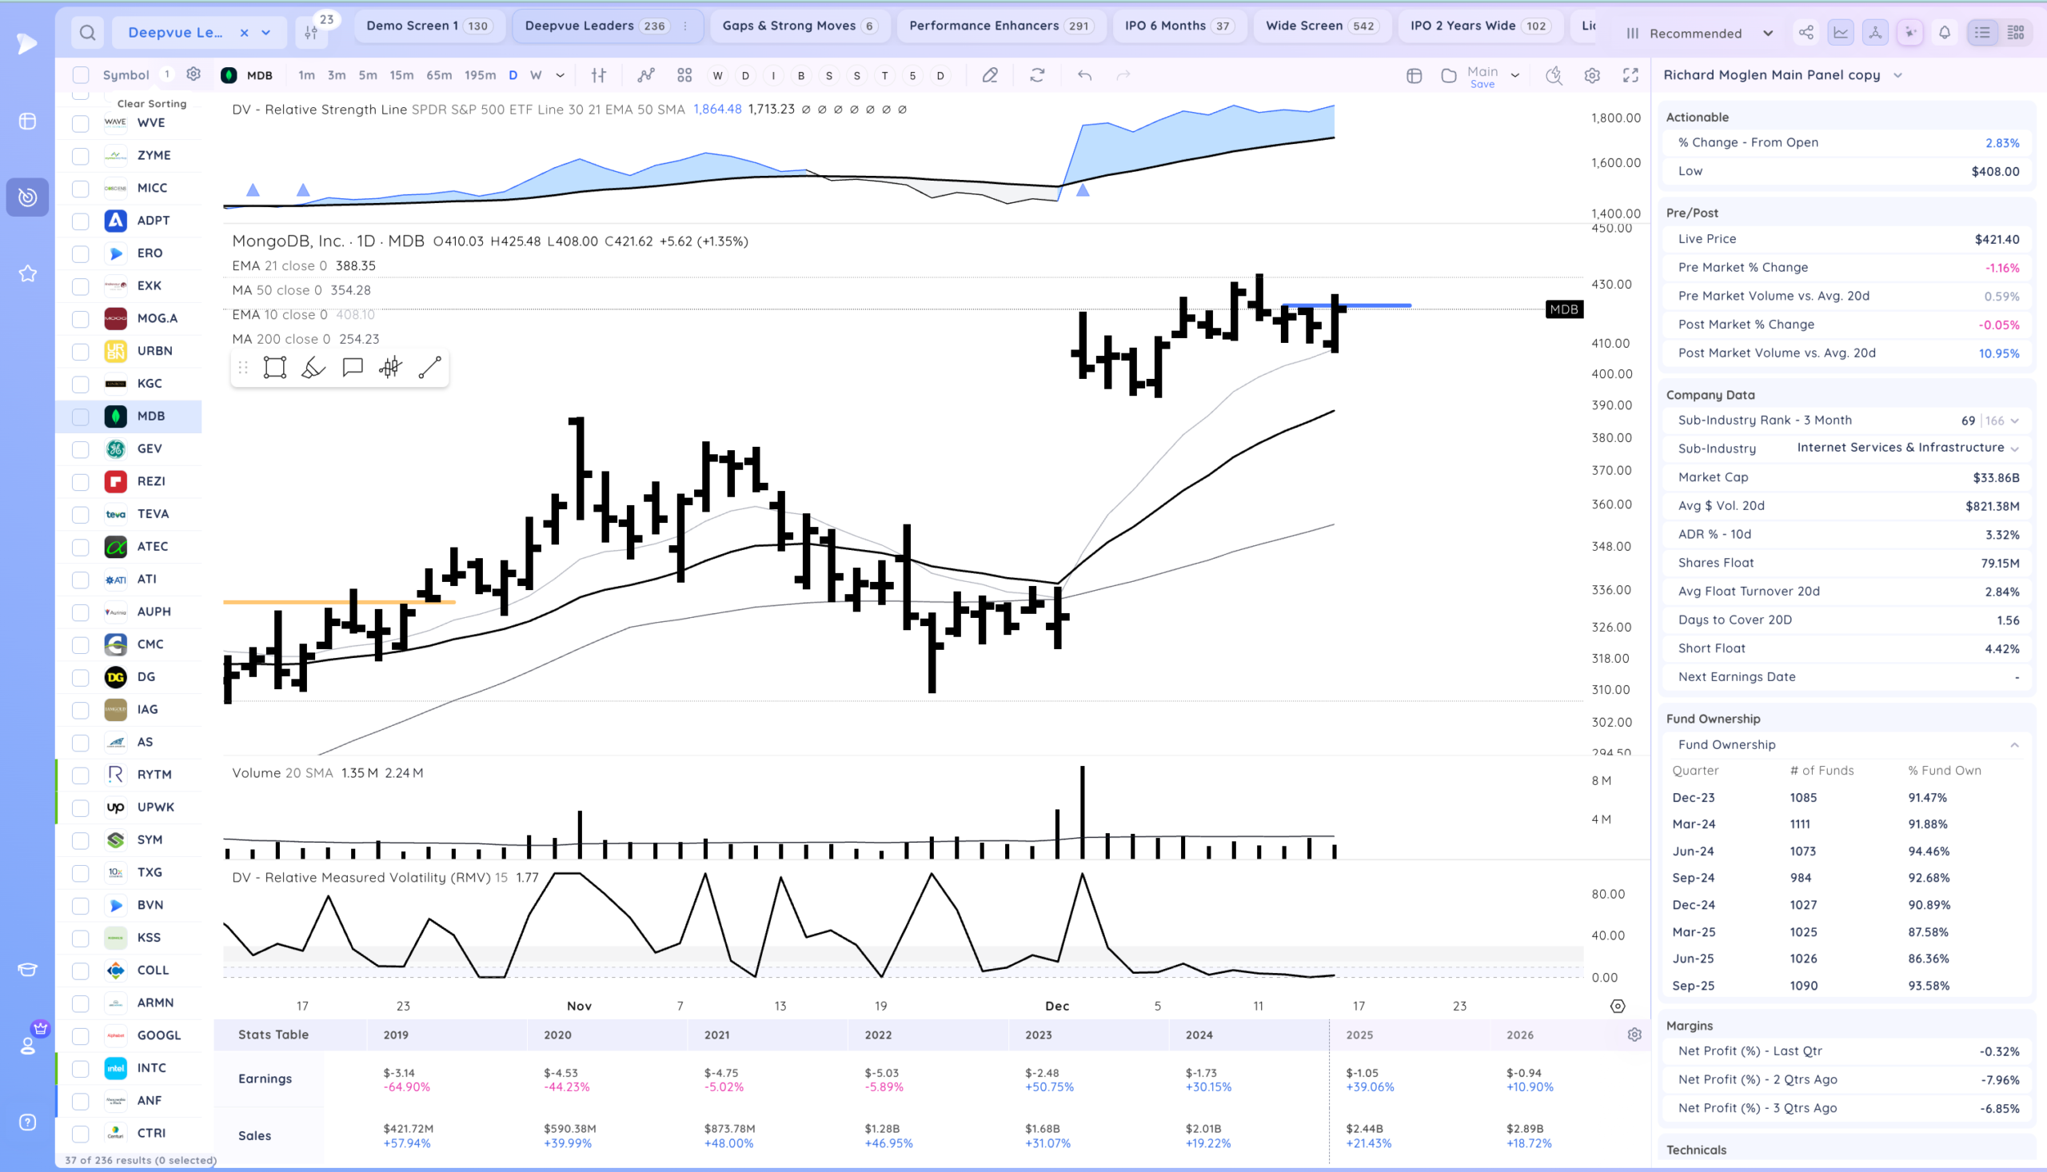Tick the checkbox beside INTC

click(x=81, y=1068)
